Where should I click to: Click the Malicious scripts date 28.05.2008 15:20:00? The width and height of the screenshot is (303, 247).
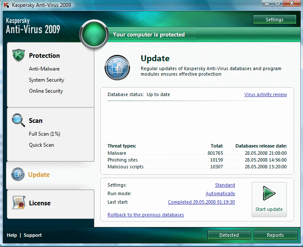266,167
